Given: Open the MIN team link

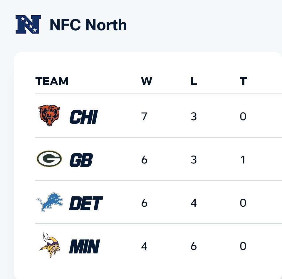Looking at the screenshot, I should click(84, 246).
